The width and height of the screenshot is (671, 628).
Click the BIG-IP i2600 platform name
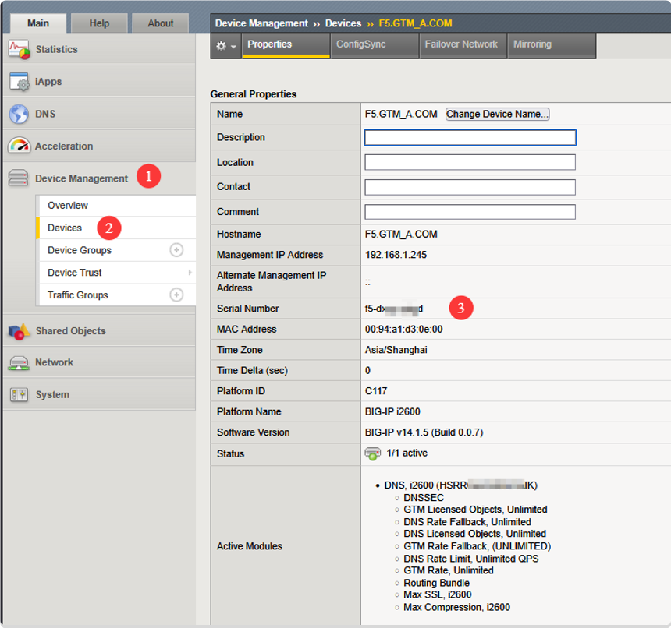point(392,412)
